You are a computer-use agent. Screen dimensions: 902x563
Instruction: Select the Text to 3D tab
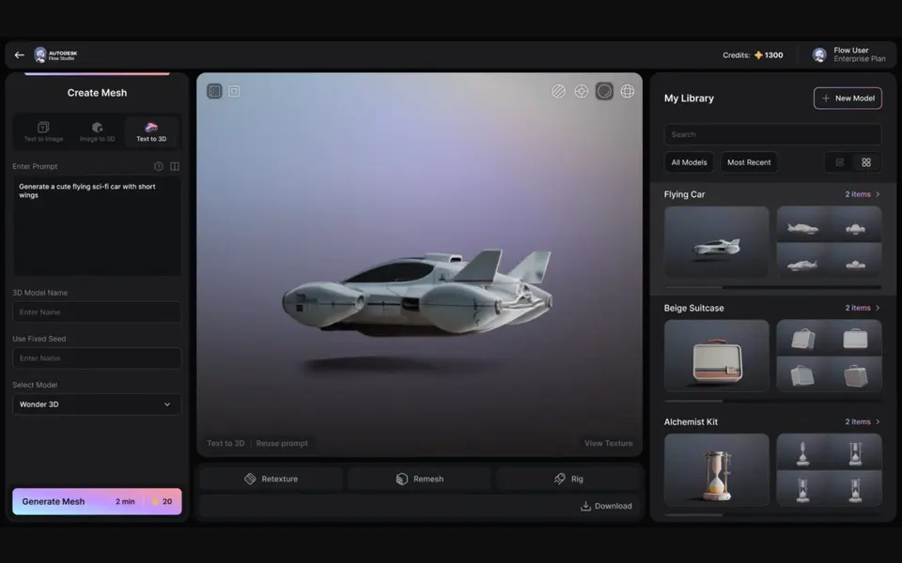click(151, 131)
